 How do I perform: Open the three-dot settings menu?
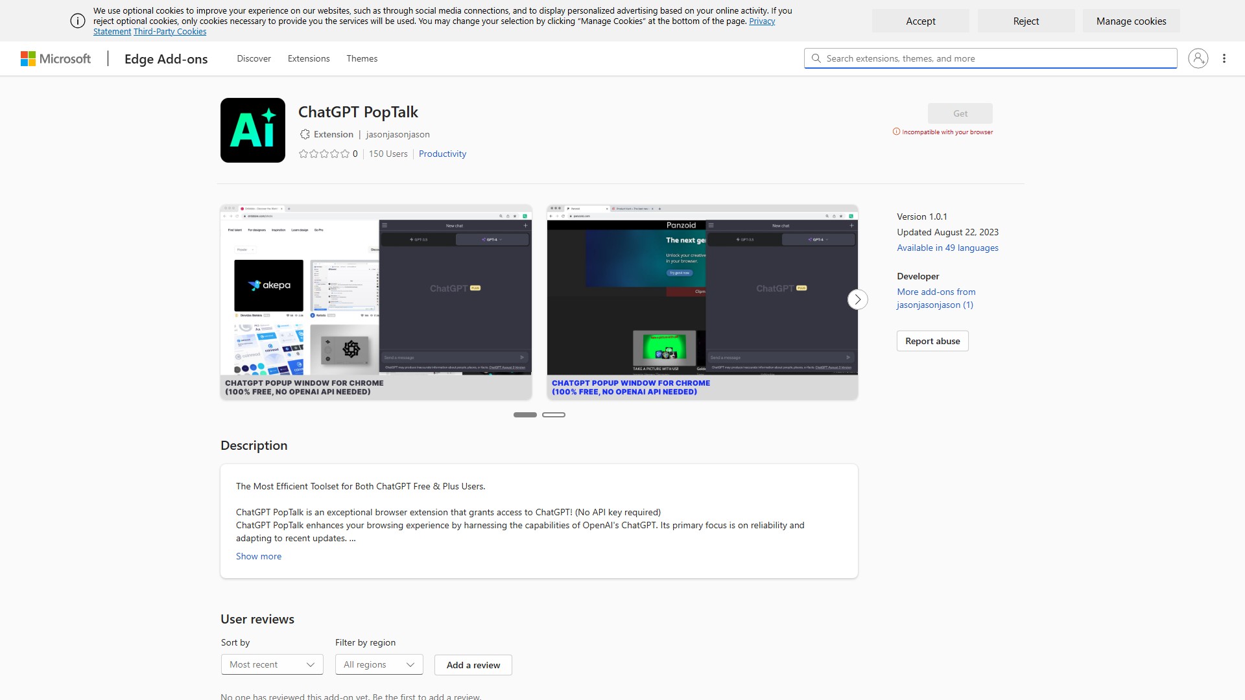[1224, 58]
